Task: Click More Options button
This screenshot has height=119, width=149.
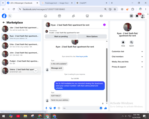Action: [92, 36]
